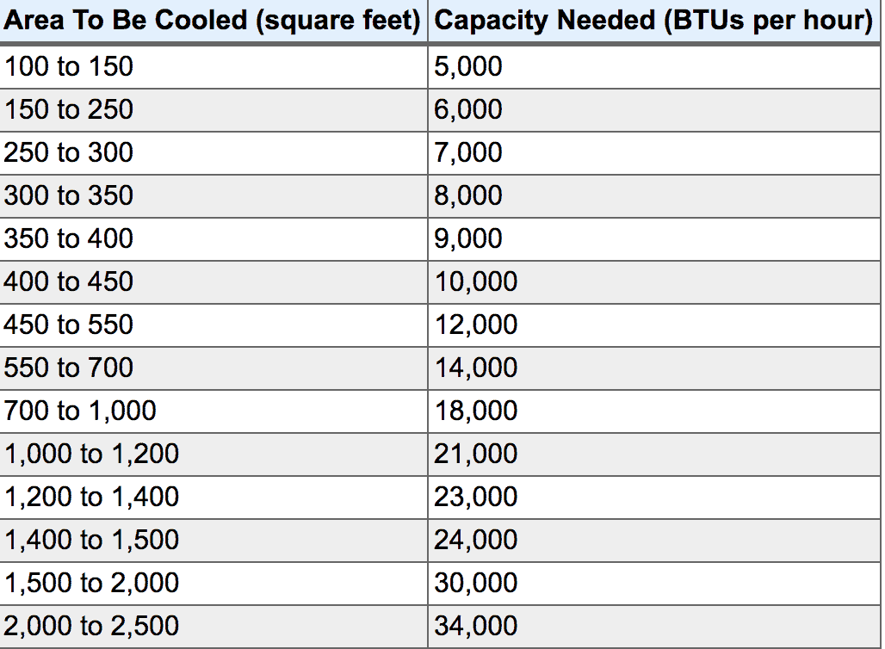Click the 'Capacity Needed' column header
The width and height of the screenshot is (885, 649).
pyautogui.click(x=654, y=21)
